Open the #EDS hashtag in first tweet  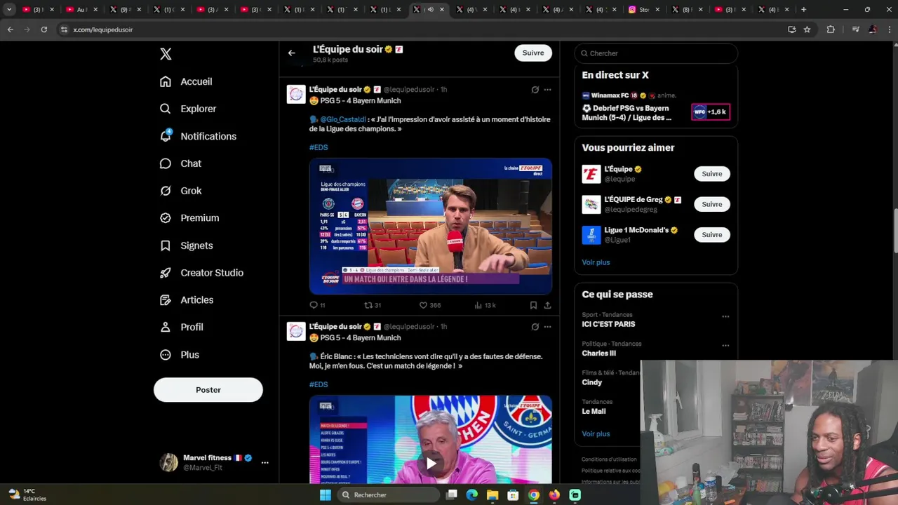coord(319,147)
